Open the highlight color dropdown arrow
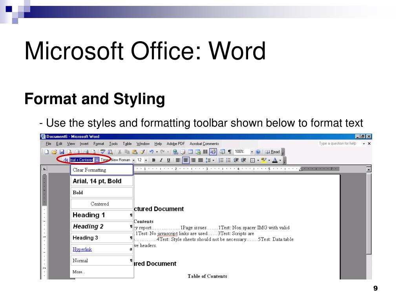This screenshot has width=402, height=301. (x=269, y=160)
